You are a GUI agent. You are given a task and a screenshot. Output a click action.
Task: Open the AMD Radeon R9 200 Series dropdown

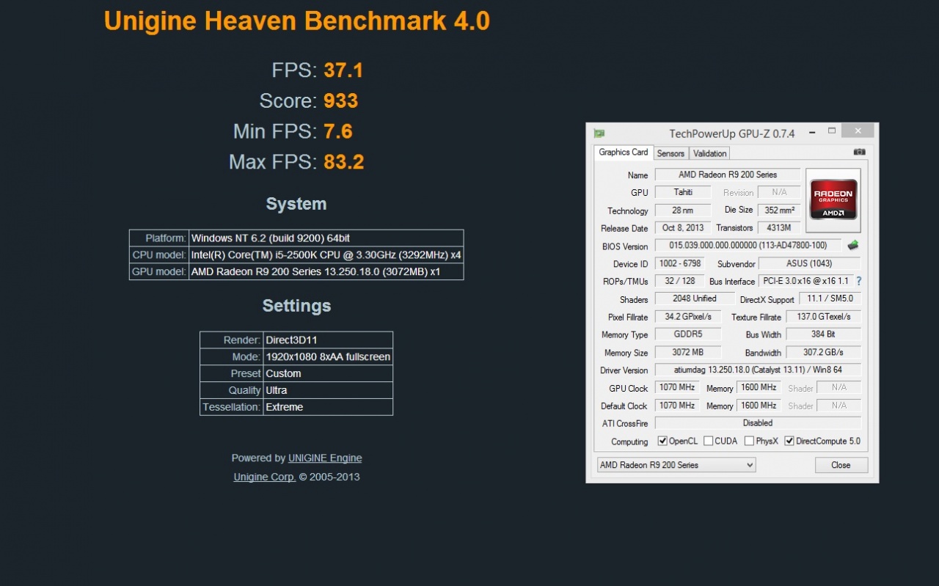pyautogui.click(x=676, y=465)
